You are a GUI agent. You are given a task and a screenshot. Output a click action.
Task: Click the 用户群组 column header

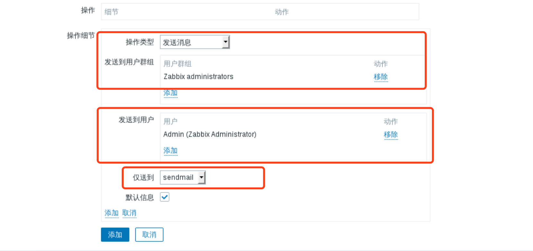coord(178,64)
